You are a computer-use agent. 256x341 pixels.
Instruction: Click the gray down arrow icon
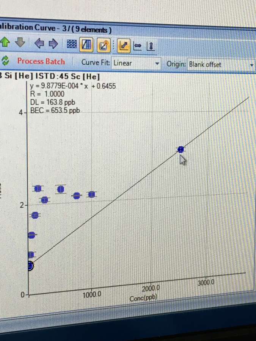click(x=20, y=42)
